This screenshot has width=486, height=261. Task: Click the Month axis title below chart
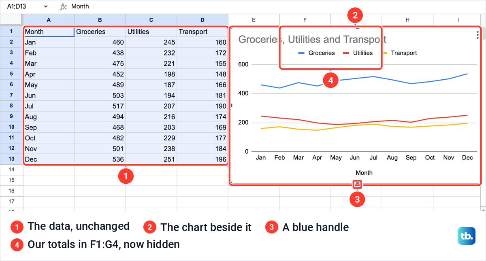[x=364, y=173]
